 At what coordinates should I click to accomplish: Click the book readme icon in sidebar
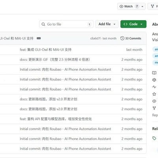point(154,73)
